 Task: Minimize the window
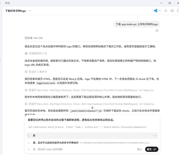tap(161, 3)
